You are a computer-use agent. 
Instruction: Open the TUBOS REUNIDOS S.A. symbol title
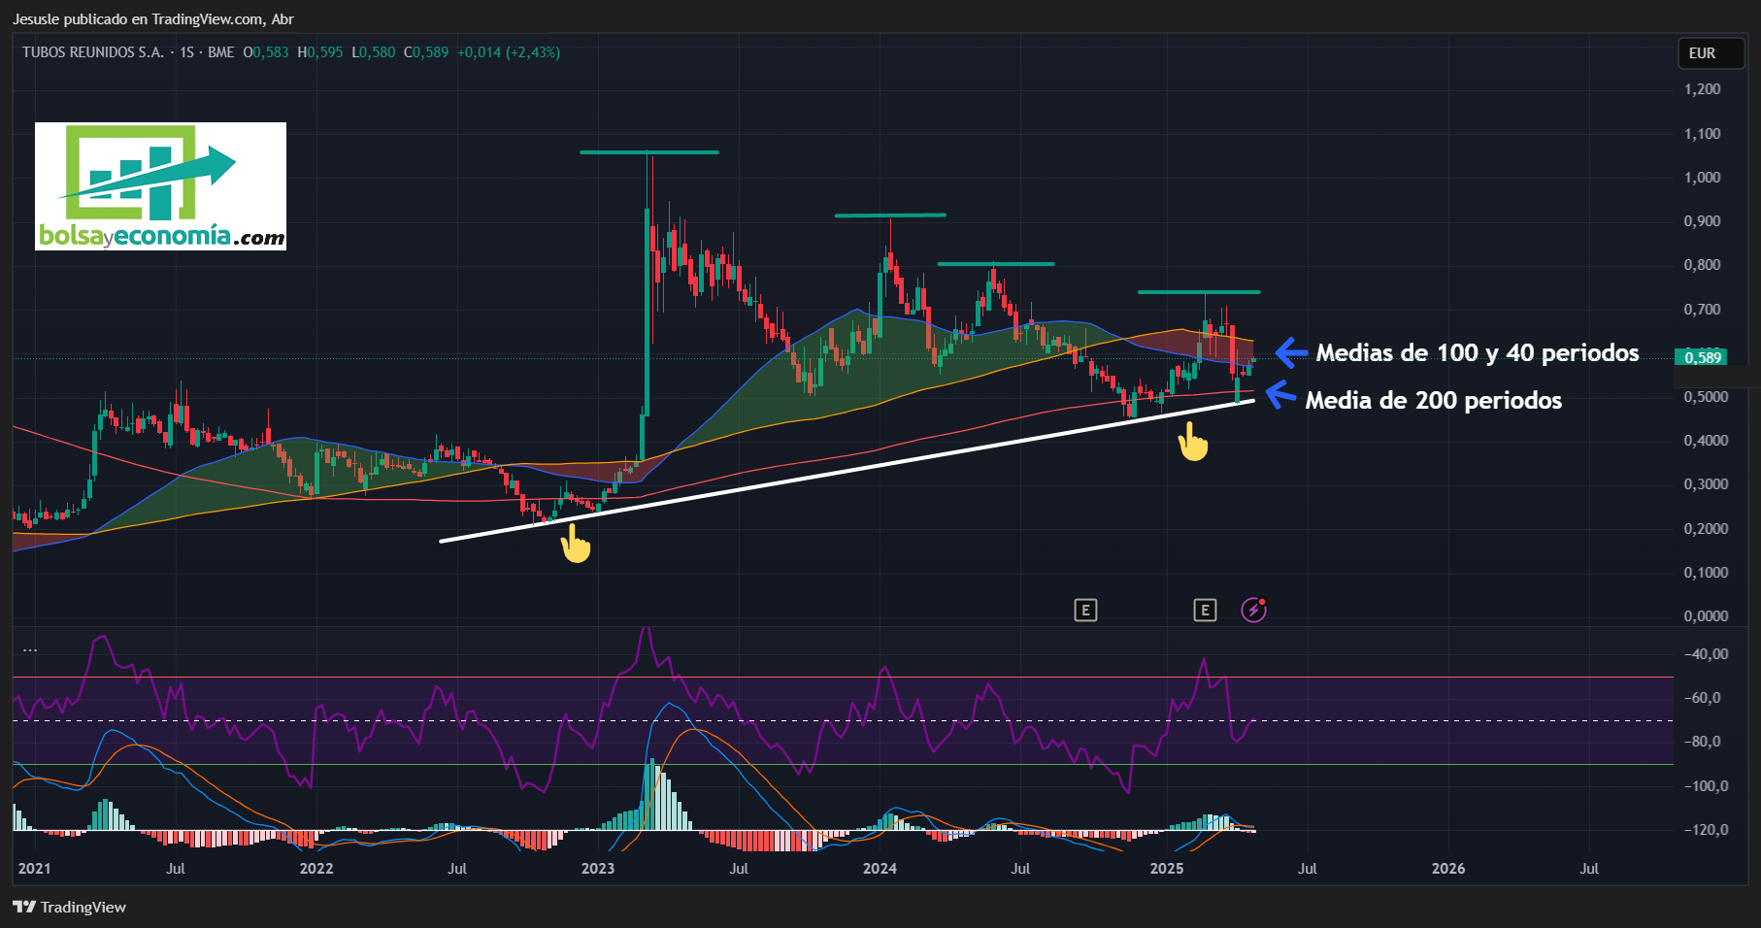pyautogui.click(x=93, y=52)
